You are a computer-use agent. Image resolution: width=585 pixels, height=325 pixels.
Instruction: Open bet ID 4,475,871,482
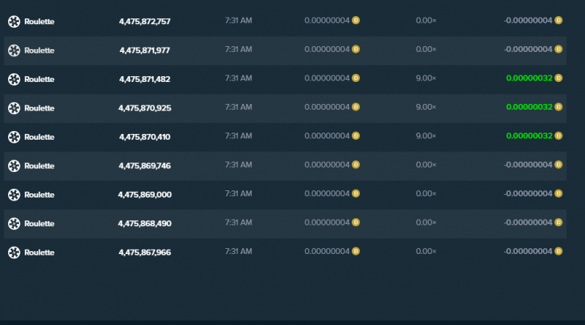pos(145,79)
